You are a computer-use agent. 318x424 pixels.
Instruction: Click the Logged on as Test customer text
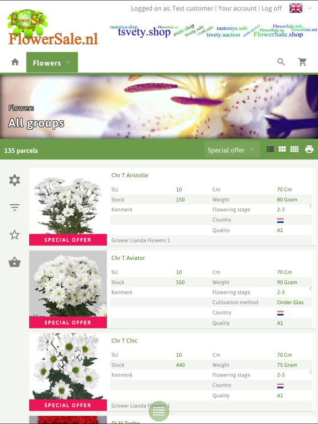click(172, 8)
